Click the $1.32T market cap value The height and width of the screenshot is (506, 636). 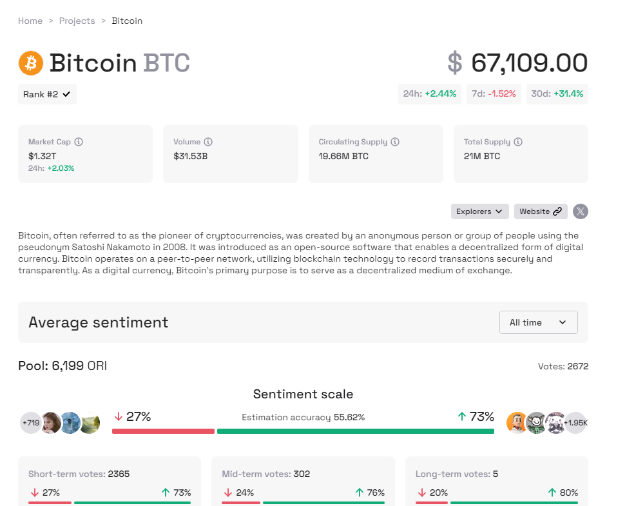pyautogui.click(x=42, y=156)
